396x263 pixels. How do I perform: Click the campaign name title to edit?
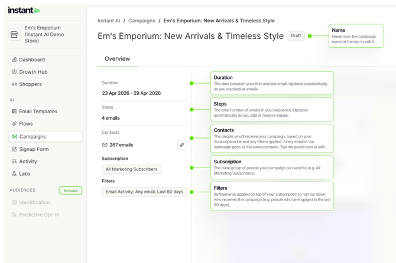click(x=190, y=36)
